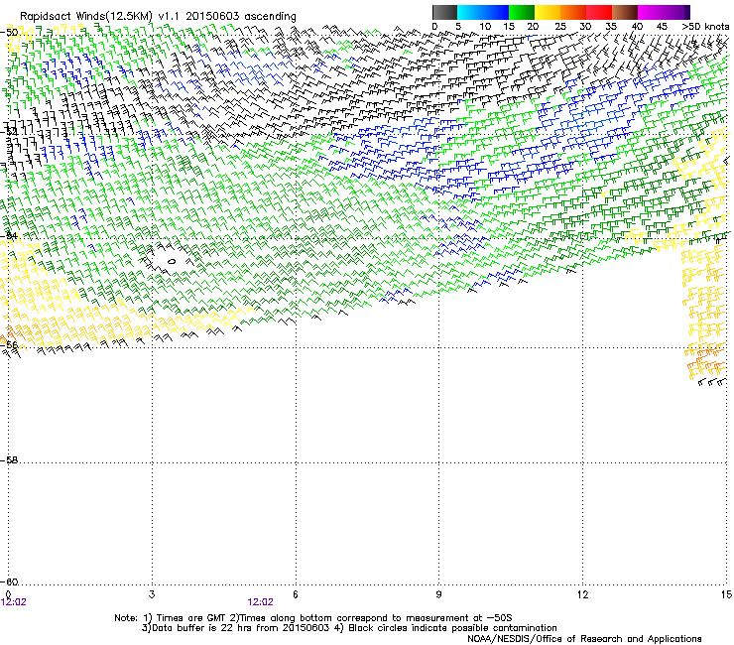The width and height of the screenshot is (734, 645).
Task: Click the -52 latitude axis label
Action: coord(9,132)
